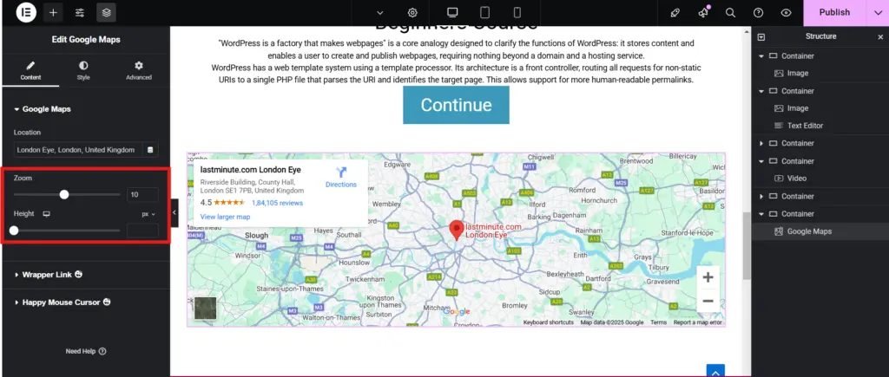The image size is (889, 377).
Task: Click the Publish button
Action: (x=834, y=12)
